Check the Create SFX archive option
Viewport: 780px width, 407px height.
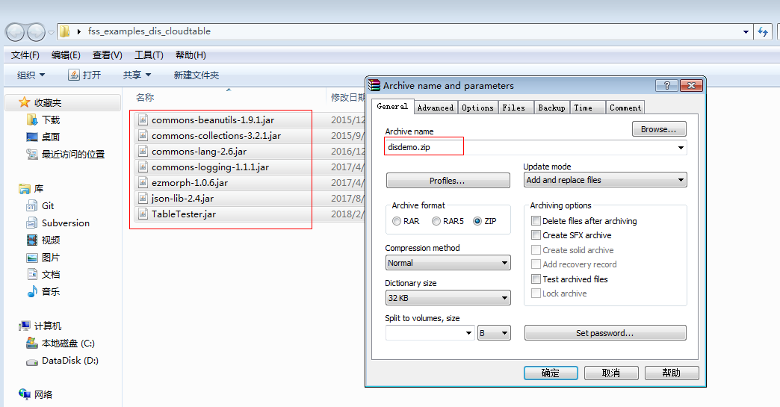click(x=536, y=236)
